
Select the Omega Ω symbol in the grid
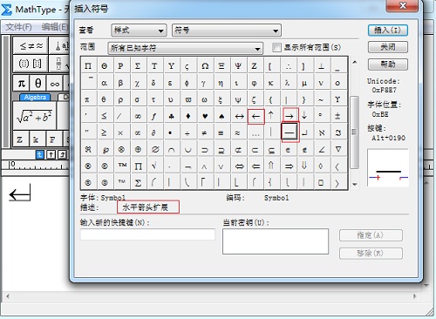205,66
